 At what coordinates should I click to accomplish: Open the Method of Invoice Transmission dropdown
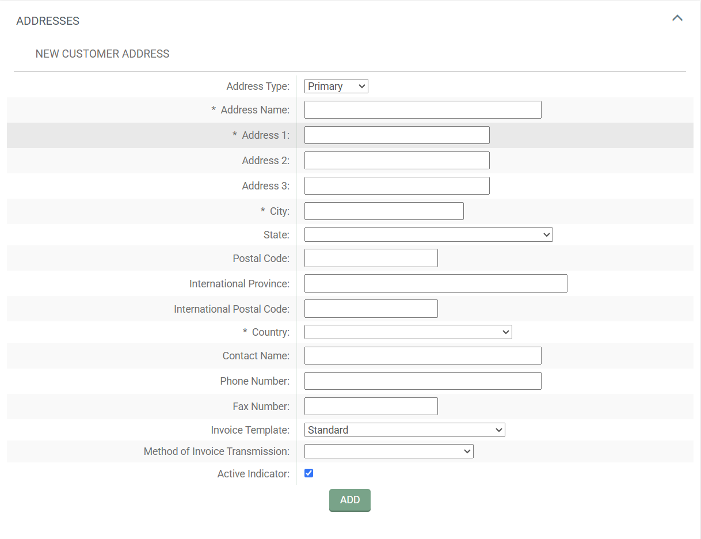point(388,451)
